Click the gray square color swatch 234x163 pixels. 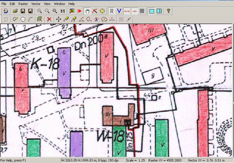tap(142, 11)
